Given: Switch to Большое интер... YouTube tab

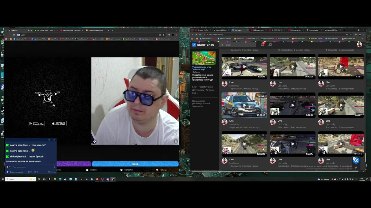Looking at the screenshot, I should coord(258,30).
